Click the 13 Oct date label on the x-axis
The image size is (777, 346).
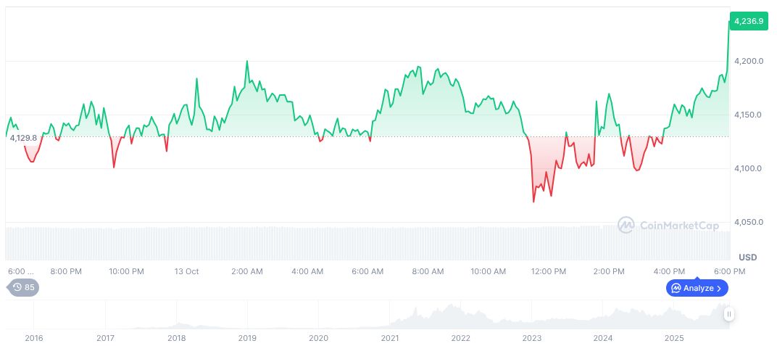click(x=186, y=271)
